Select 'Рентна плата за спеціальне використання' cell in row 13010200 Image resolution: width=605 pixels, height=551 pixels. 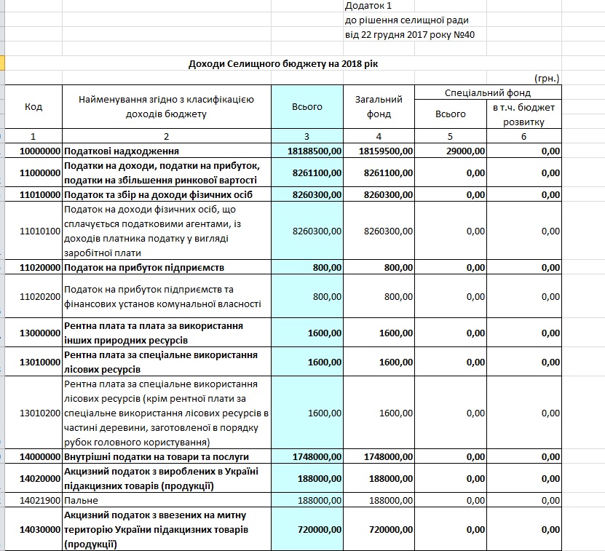tap(166, 413)
